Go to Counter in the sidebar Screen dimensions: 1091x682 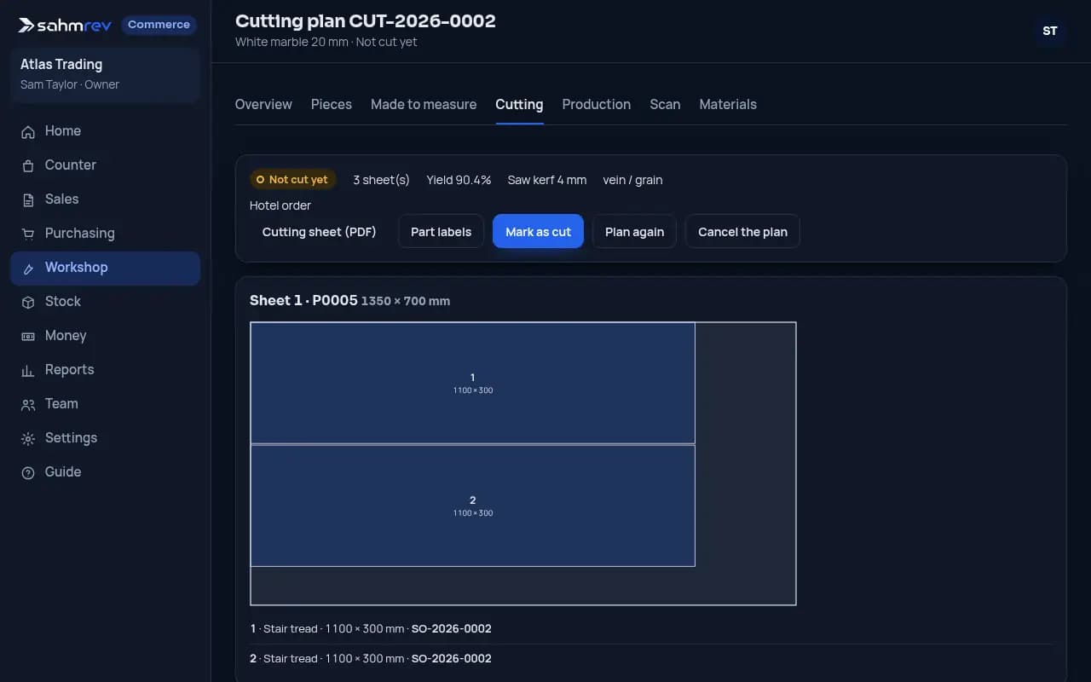click(x=105, y=165)
